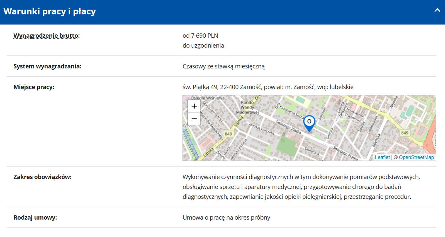Viewport: 445px width, 237px height.
Task: Click the blue location marker pin
Action: pos(309,122)
